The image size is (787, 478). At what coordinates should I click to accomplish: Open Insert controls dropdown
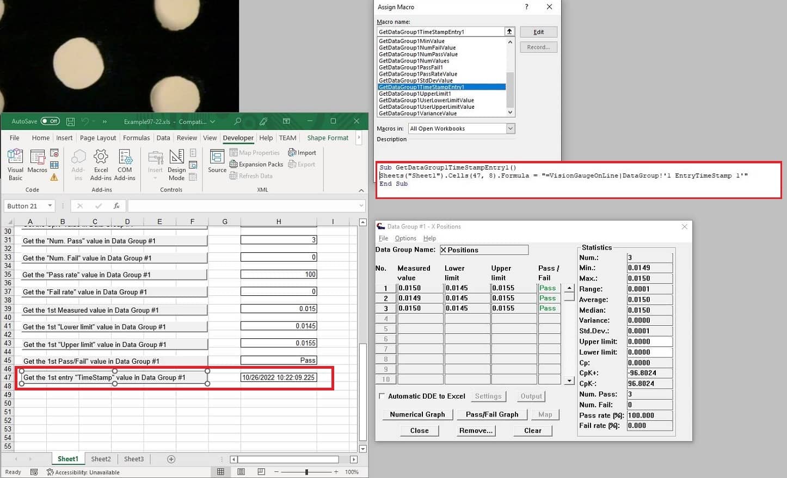coord(156,164)
